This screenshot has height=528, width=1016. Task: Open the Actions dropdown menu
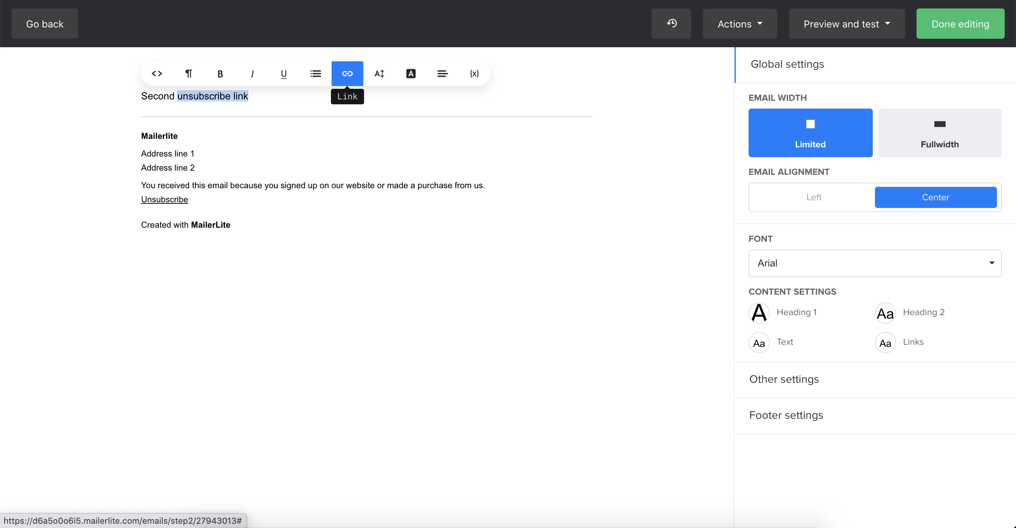tap(739, 24)
